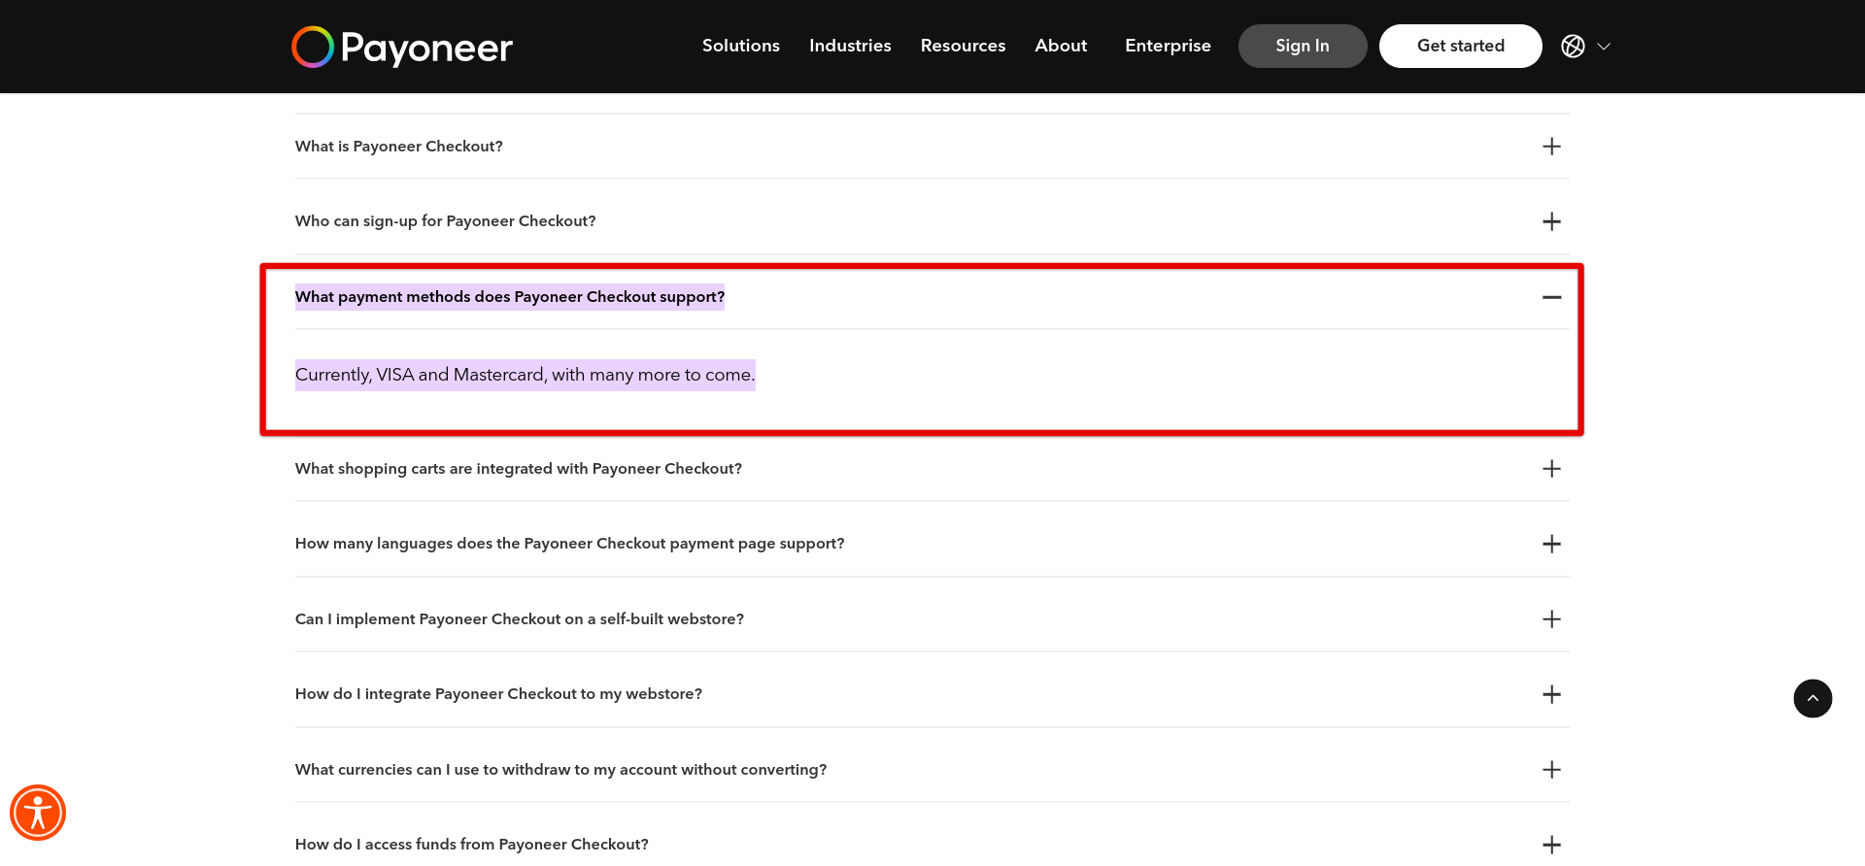Screen dimensions: 1865x866
Task: Click 'How do I integrate Payoneer Checkout' text
Action: pos(498,694)
